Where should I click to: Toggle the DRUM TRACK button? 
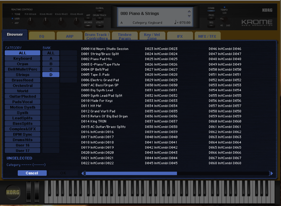tap(100, 18)
